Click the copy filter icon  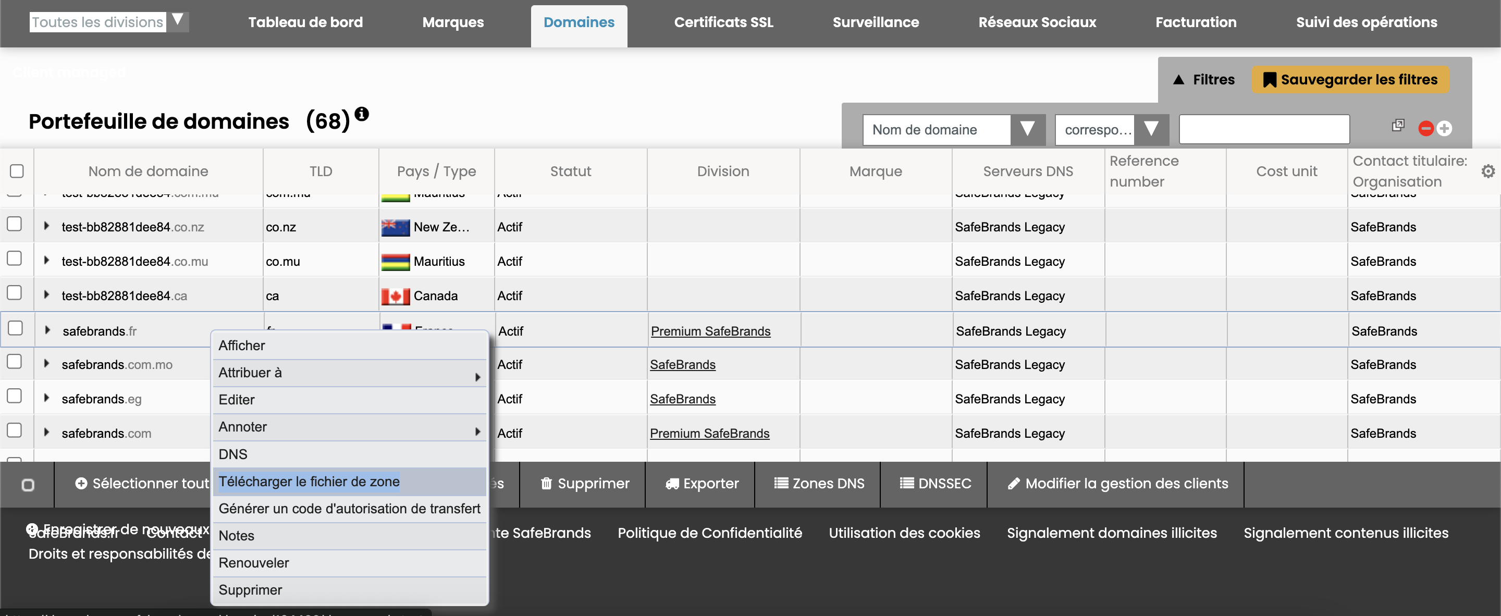coord(1398,125)
